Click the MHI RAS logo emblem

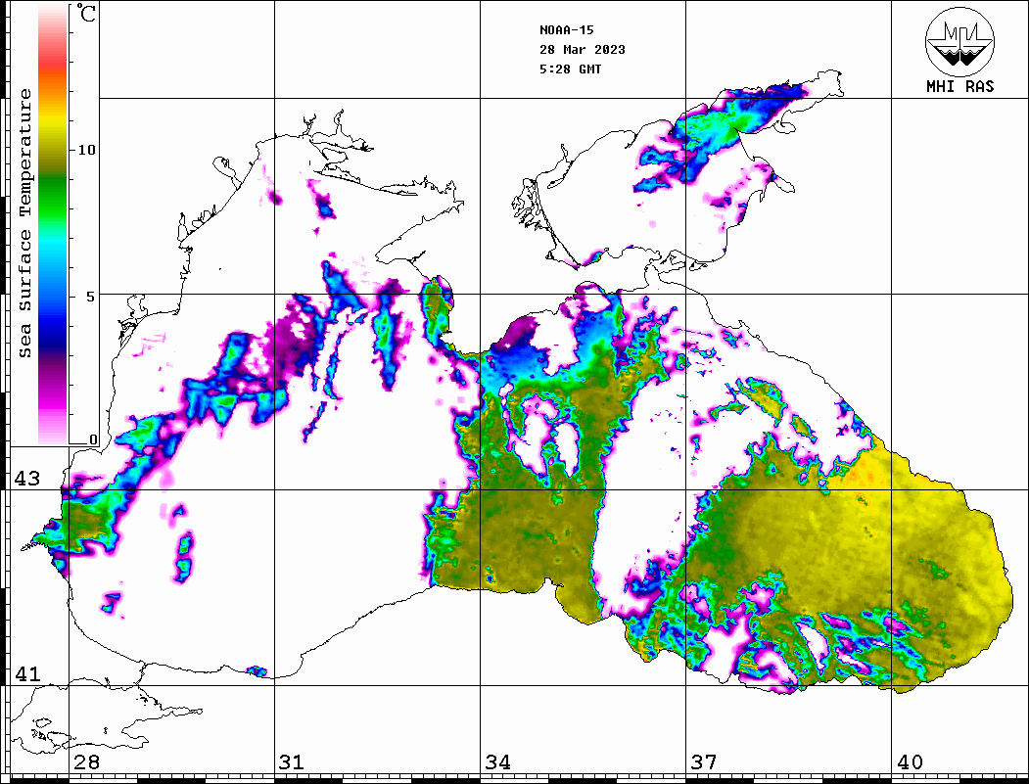pyautogui.click(x=959, y=41)
